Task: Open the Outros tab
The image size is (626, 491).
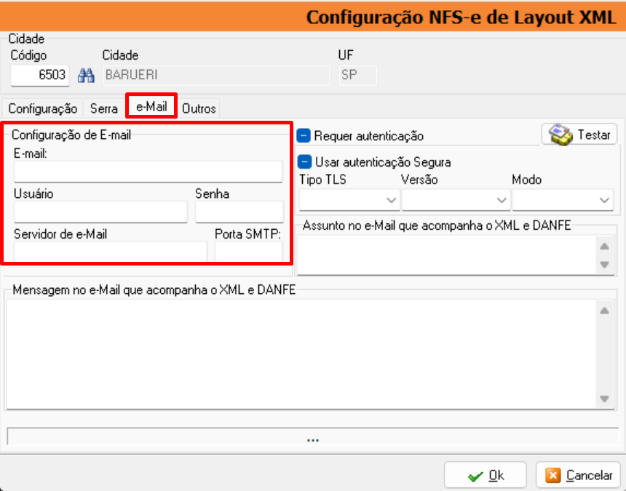Action: pyautogui.click(x=199, y=108)
